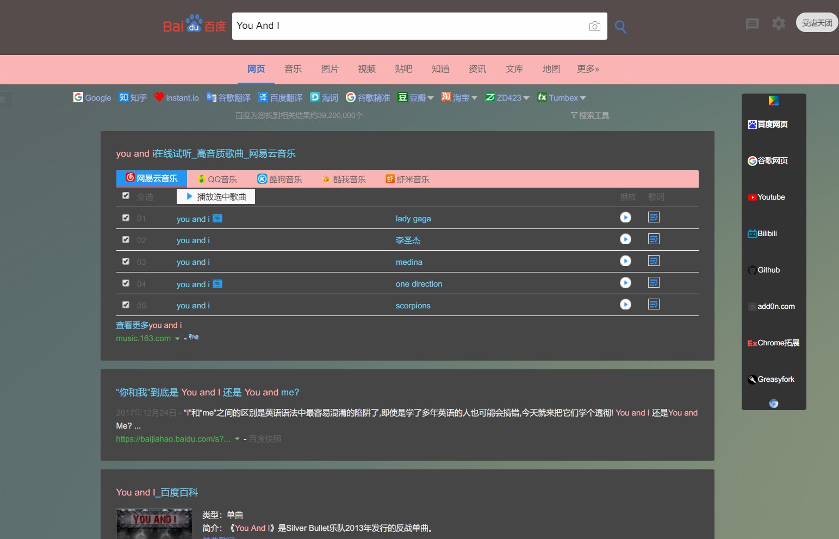Open lyrics icon for 李圣杰 row
This screenshot has height=539, width=839.
click(654, 239)
